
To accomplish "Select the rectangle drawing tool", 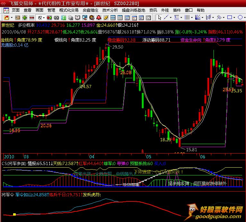I will pyautogui.click(x=229, y=17).
